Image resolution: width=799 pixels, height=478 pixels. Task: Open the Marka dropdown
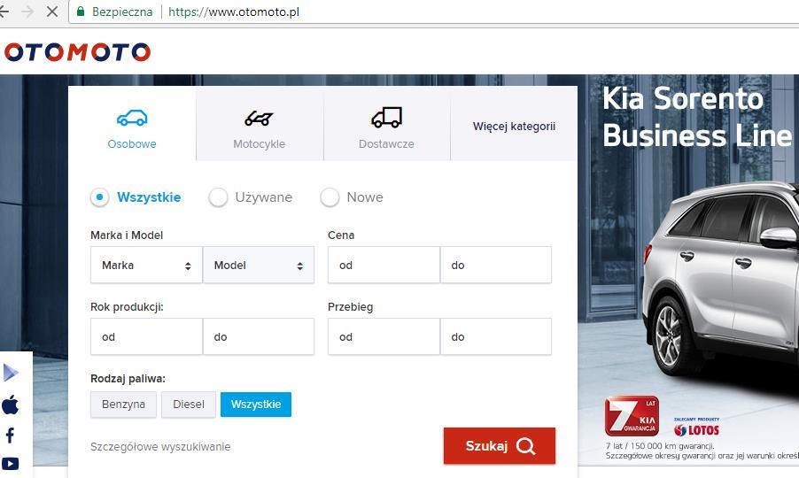[x=146, y=265]
